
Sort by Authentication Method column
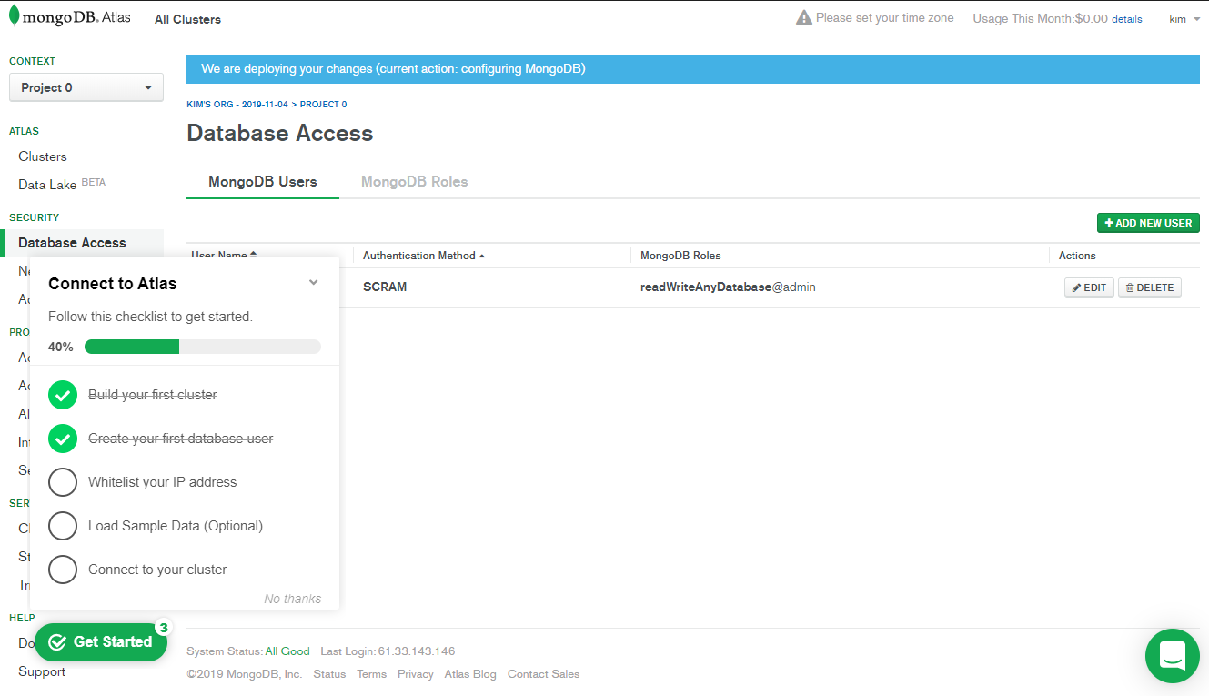click(x=424, y=256)
